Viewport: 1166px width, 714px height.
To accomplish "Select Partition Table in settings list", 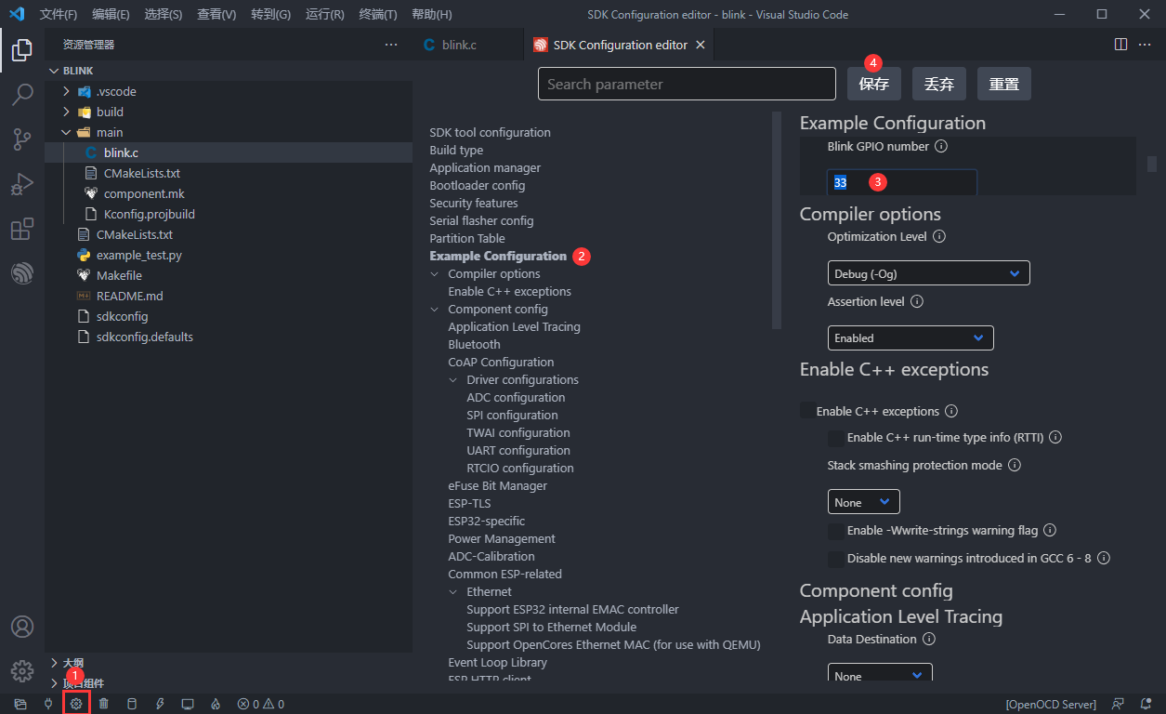I will [x=467, y=239].
